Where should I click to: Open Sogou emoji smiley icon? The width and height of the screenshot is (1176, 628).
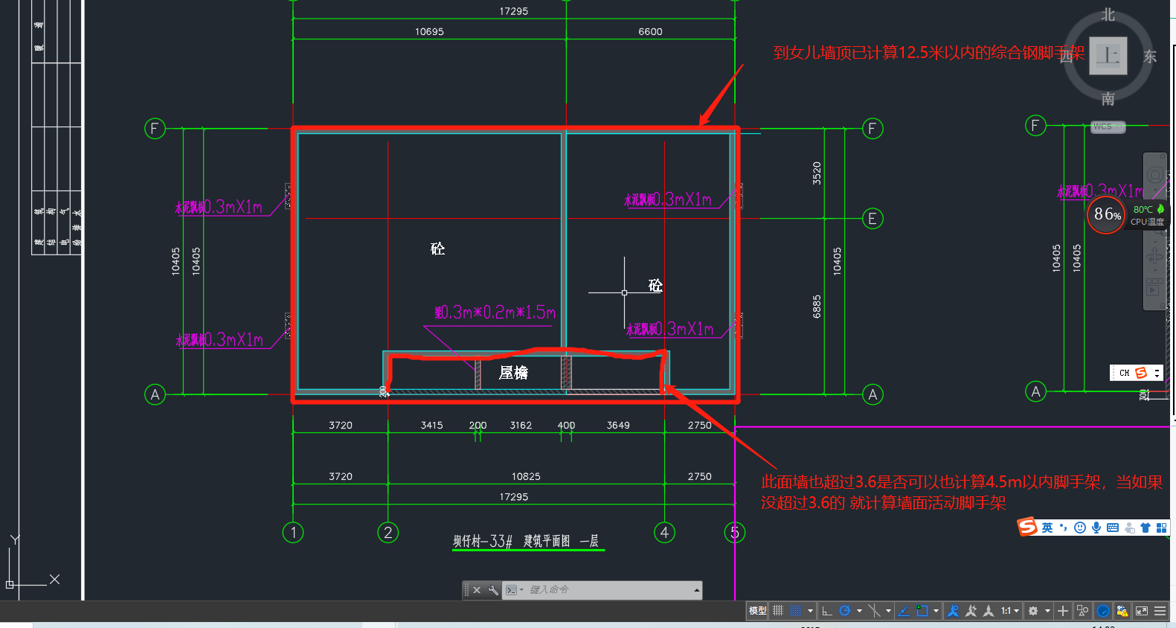pyautogui.click(x=1080, y=528)
